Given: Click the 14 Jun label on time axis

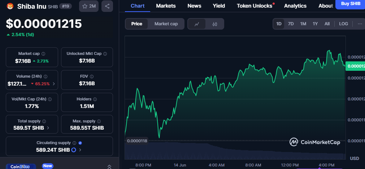Looking at the screenshot, I should click(x=180, y=165).
